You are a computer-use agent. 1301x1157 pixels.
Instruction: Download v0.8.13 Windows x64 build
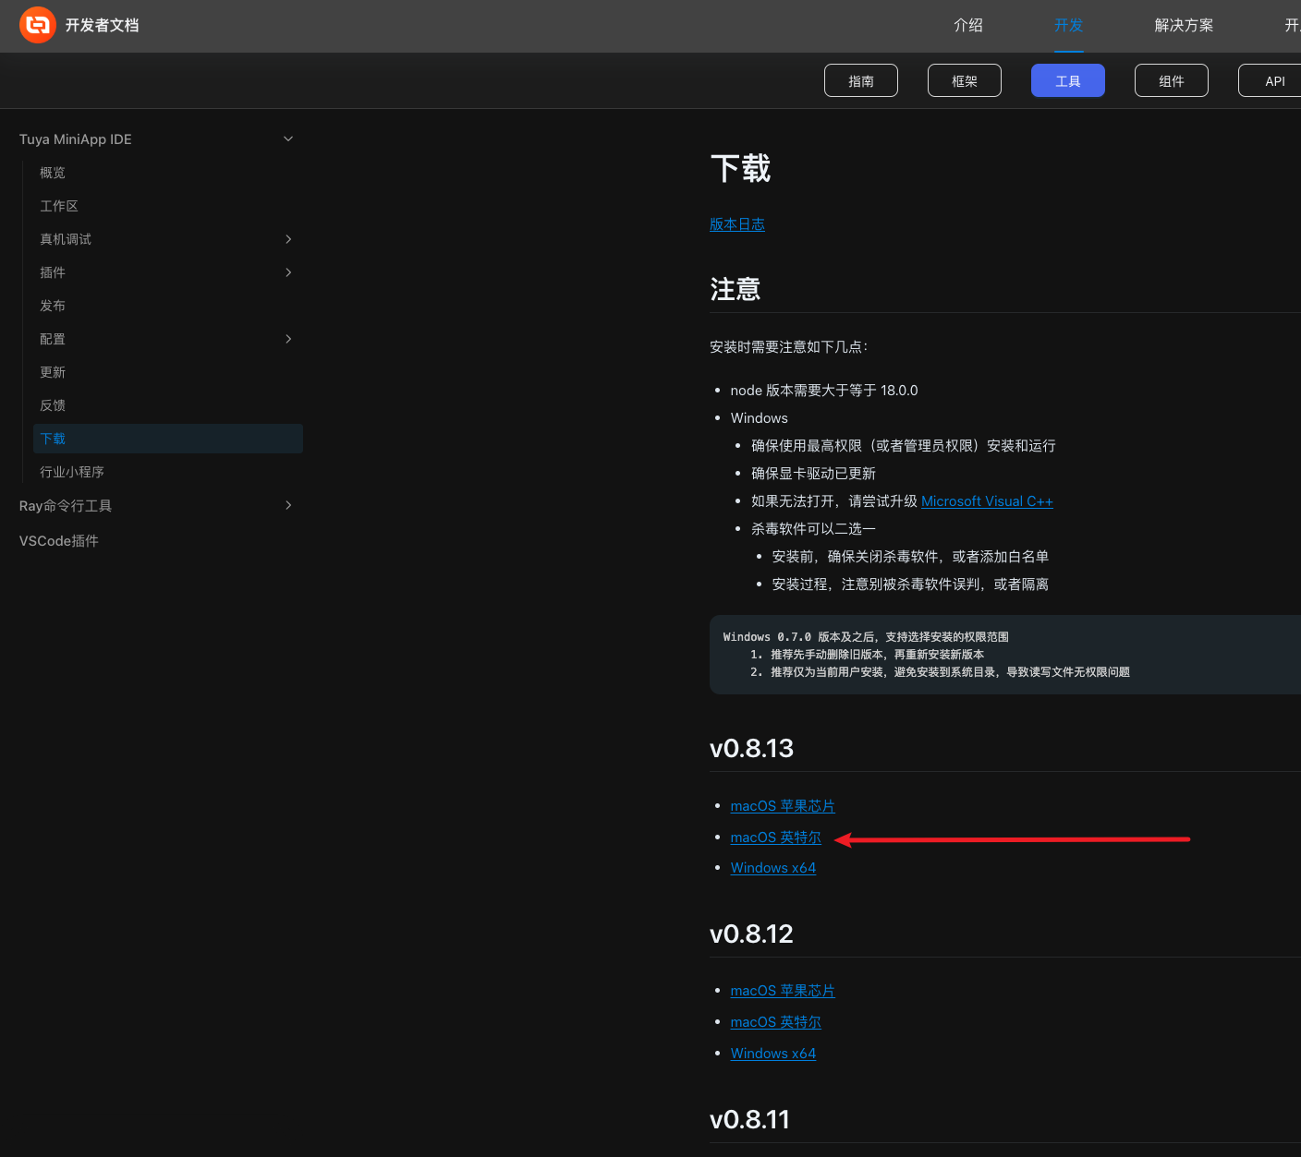pyautogui.click(x=772, y=868)
